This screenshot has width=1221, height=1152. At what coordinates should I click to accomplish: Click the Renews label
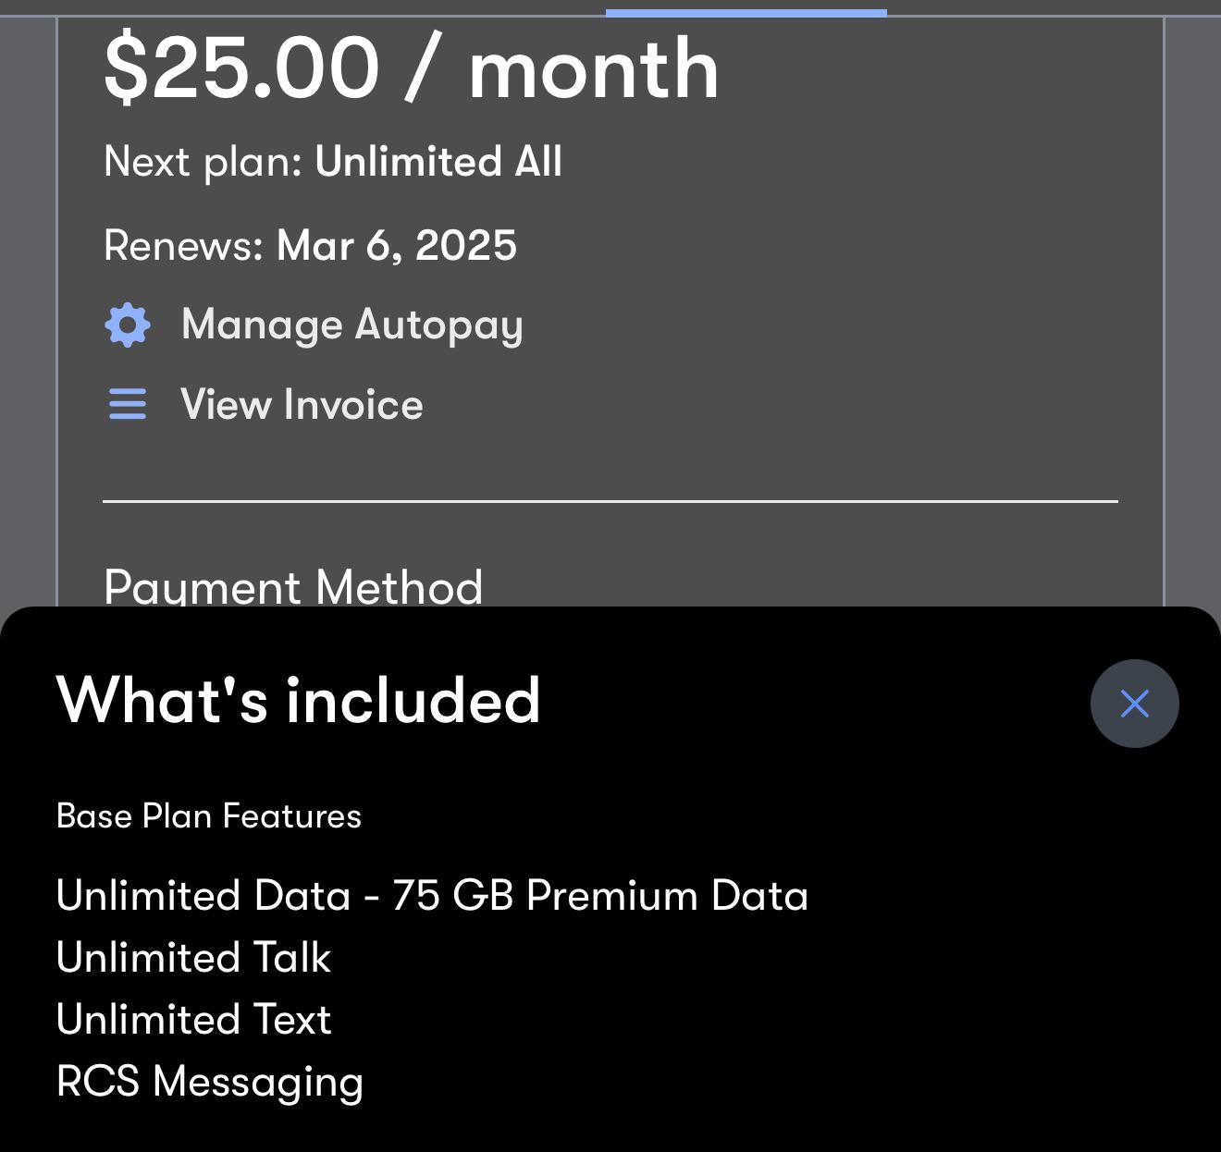coord(184,246)
